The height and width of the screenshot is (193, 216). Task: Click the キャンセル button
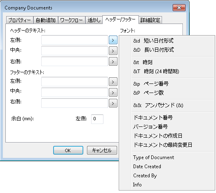click(102, 150)
